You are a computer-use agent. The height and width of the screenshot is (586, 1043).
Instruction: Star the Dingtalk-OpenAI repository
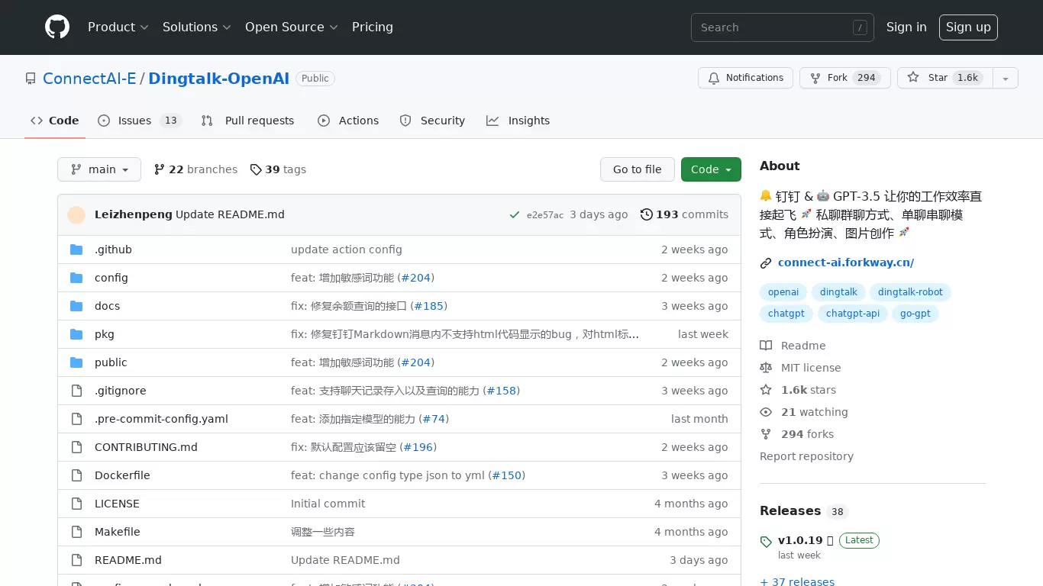click(x=945, y=78)
